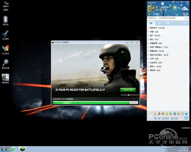Click the green browser icon on taskbar
The height and width of the screenshot is (152, 191).
(x=13, y=149)
